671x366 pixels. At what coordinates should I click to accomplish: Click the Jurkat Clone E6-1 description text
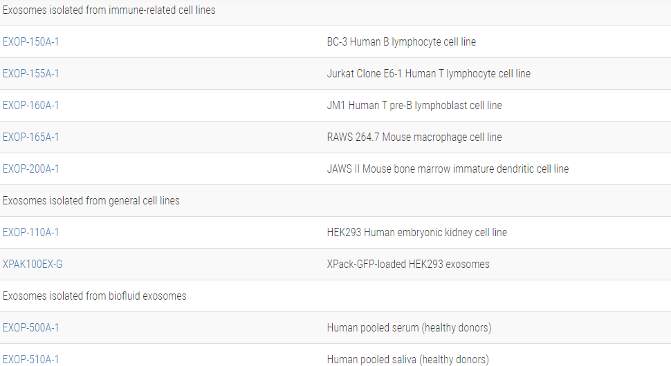(x=428, y=74)
